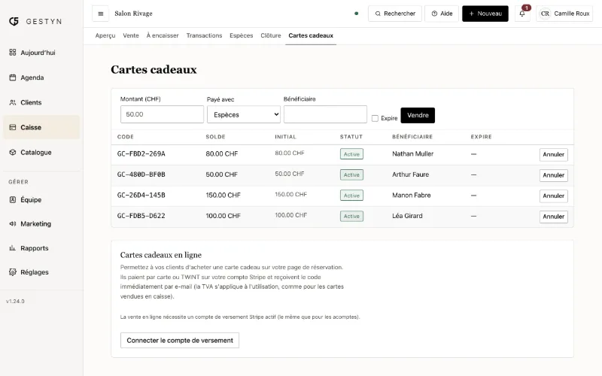602x376 pixels.
Task: Click the Vendre button
Action: [418, 115]
